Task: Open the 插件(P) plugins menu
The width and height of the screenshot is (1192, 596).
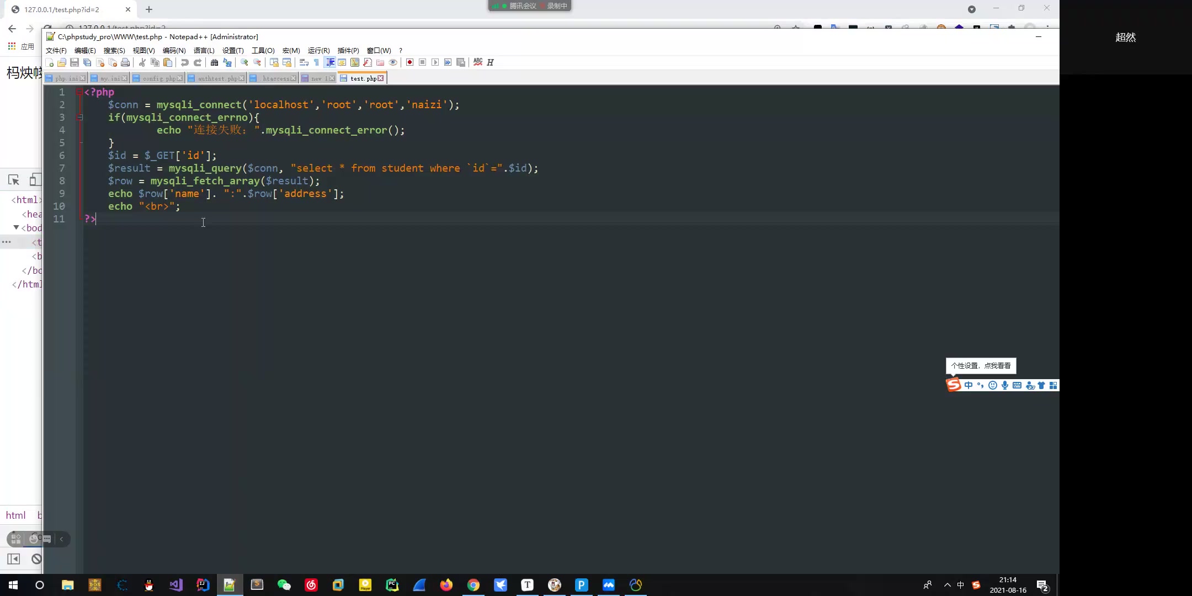Action: (348, 50)
